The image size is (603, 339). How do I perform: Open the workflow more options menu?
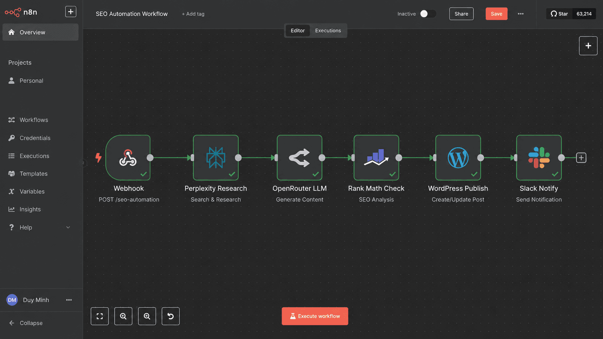(x=520, y=14)
